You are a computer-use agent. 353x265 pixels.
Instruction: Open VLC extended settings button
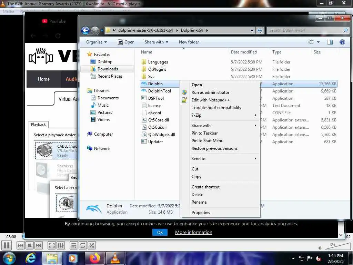point(61,245)
